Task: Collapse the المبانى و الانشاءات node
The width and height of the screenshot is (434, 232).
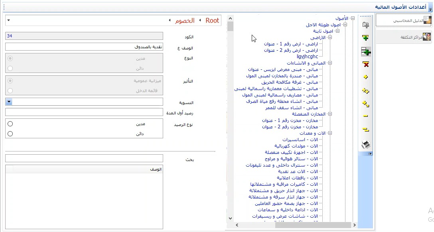Action: (x=330, y=63)
